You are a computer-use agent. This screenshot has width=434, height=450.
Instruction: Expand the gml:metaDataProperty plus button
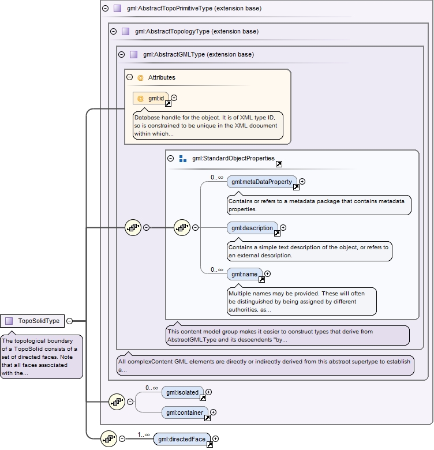tap(302, 181)
